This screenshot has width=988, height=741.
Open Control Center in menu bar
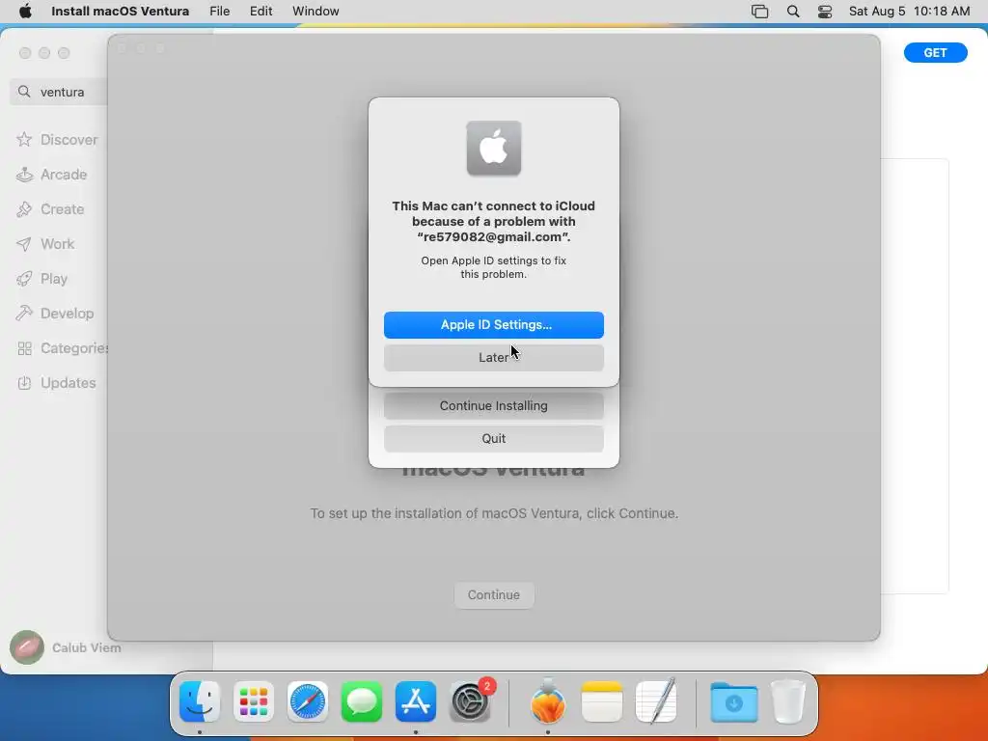coord(825,12)
